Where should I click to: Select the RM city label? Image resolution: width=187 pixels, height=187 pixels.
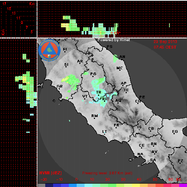coord(95,116)
